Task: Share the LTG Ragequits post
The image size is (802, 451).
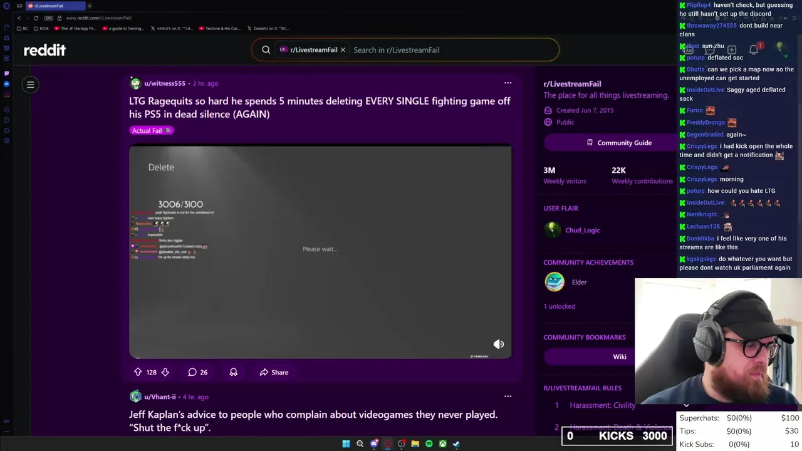Action: pyautogui.click(x=274, y=372)
